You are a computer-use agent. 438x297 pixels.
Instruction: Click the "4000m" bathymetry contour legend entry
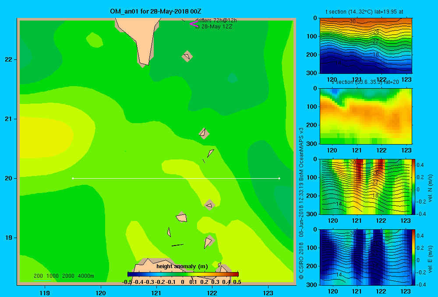click(86, 276)
